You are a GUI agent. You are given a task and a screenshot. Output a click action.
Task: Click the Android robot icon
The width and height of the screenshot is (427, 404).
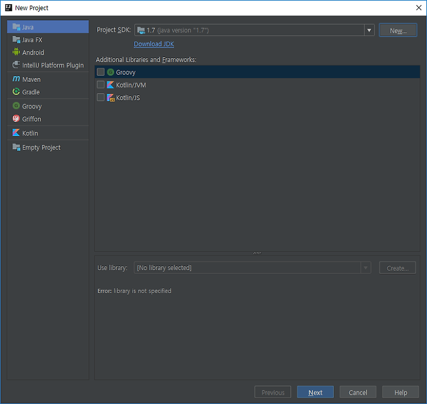click(x=16, y=52)
